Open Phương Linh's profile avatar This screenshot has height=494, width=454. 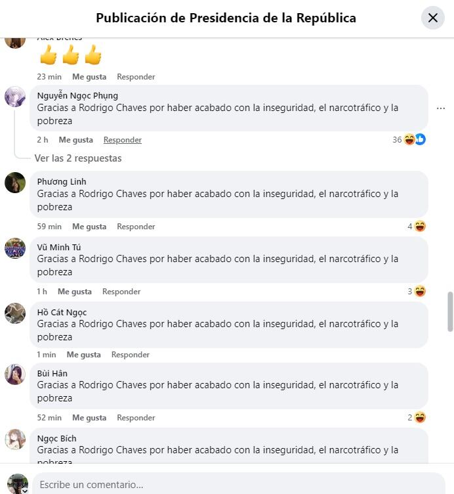[x=15, y=183]
